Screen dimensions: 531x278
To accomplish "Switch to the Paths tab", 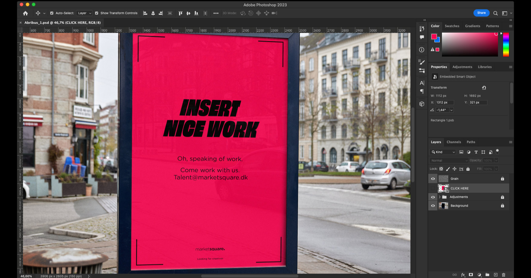I will [x=471, y=142].
